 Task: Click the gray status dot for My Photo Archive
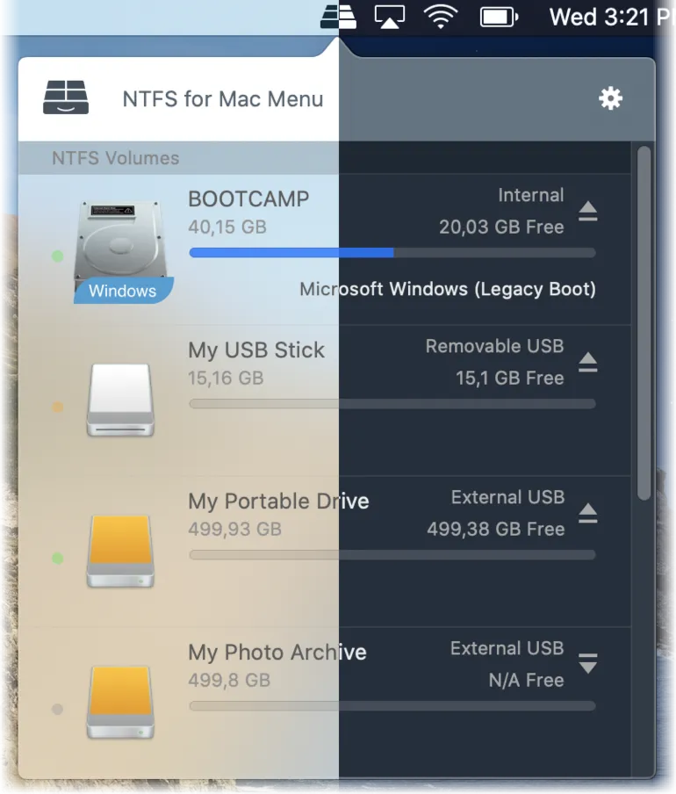[58, 709]
